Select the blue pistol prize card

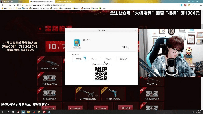point(113,94)
